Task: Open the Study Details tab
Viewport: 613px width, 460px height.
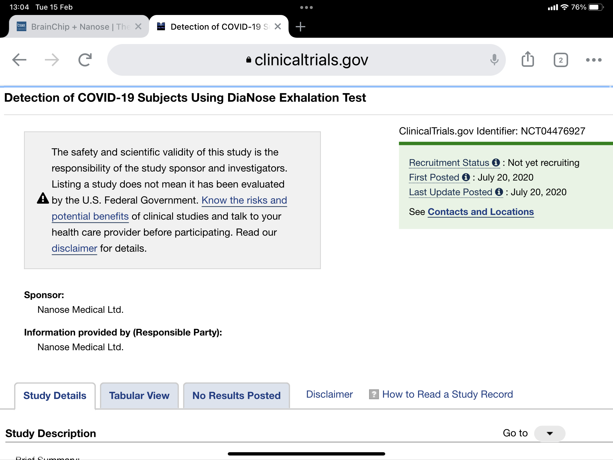Action: [x=55, y=396]
